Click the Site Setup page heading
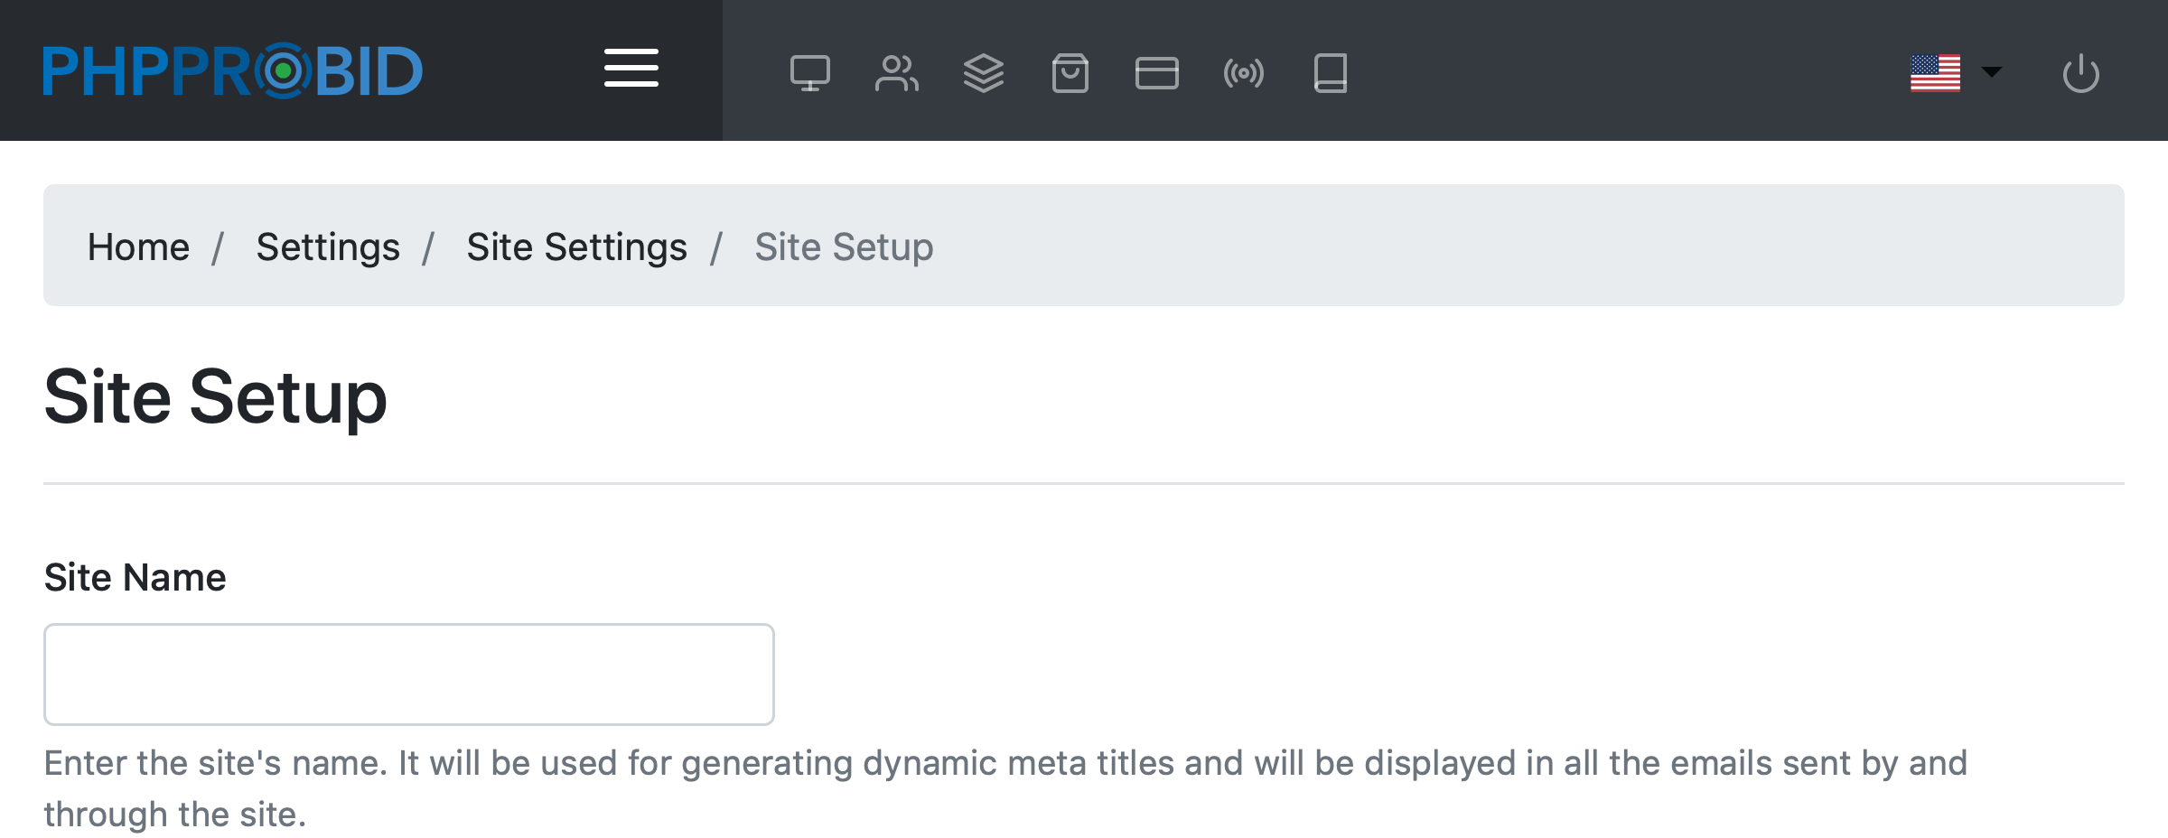The image size is (2168, 838). (x=216, y=396)
